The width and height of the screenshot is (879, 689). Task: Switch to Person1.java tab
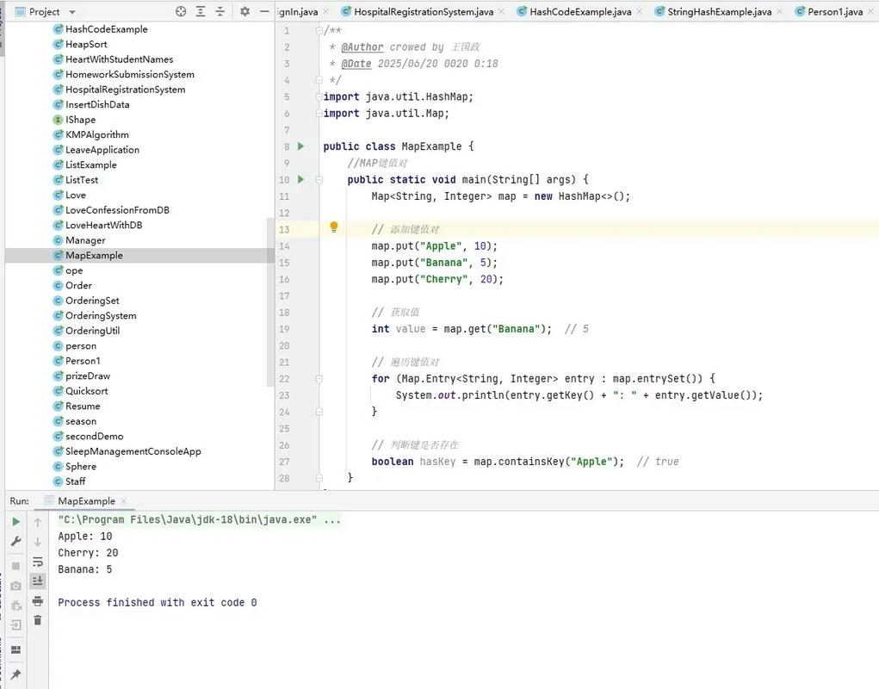tap(835, 12)
